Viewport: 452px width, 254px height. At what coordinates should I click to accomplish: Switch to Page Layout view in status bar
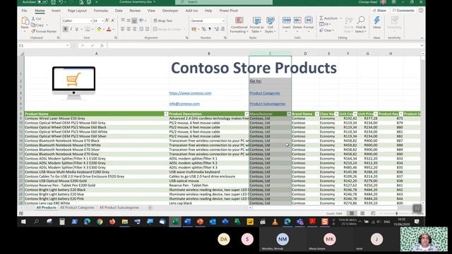coord(362,213)
